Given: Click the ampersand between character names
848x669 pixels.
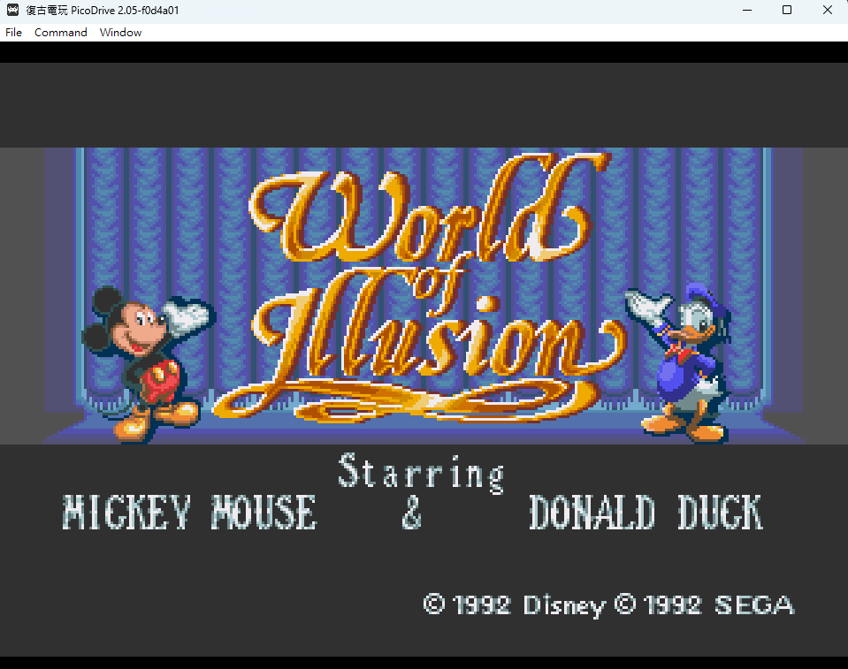Looking at the screenshot, I should 411,513.
